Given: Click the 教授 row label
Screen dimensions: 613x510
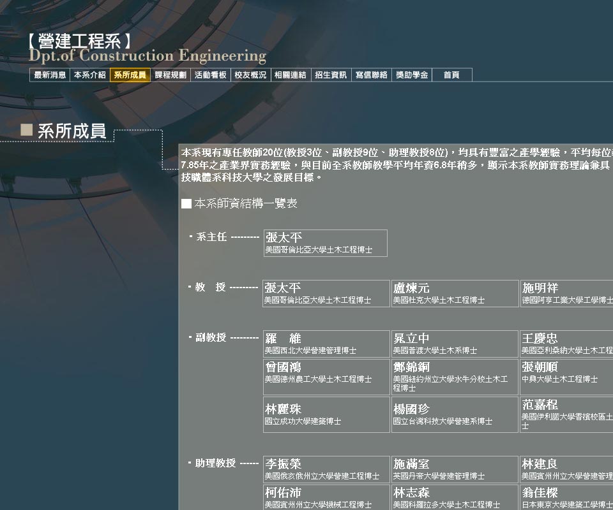Looking at the screenshot, I should (x=210, y=287).
